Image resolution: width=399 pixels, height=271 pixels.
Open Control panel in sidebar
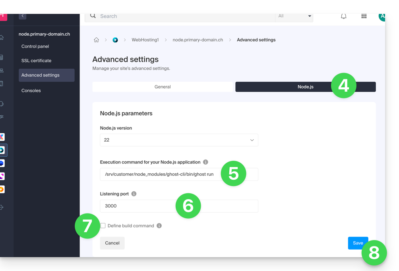click(35, 46)
